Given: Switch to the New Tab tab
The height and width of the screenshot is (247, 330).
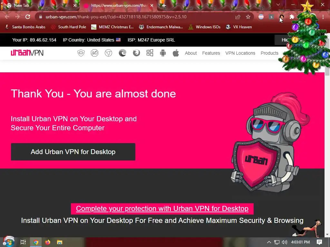Looking at the screenshot, I should point(40,5).
